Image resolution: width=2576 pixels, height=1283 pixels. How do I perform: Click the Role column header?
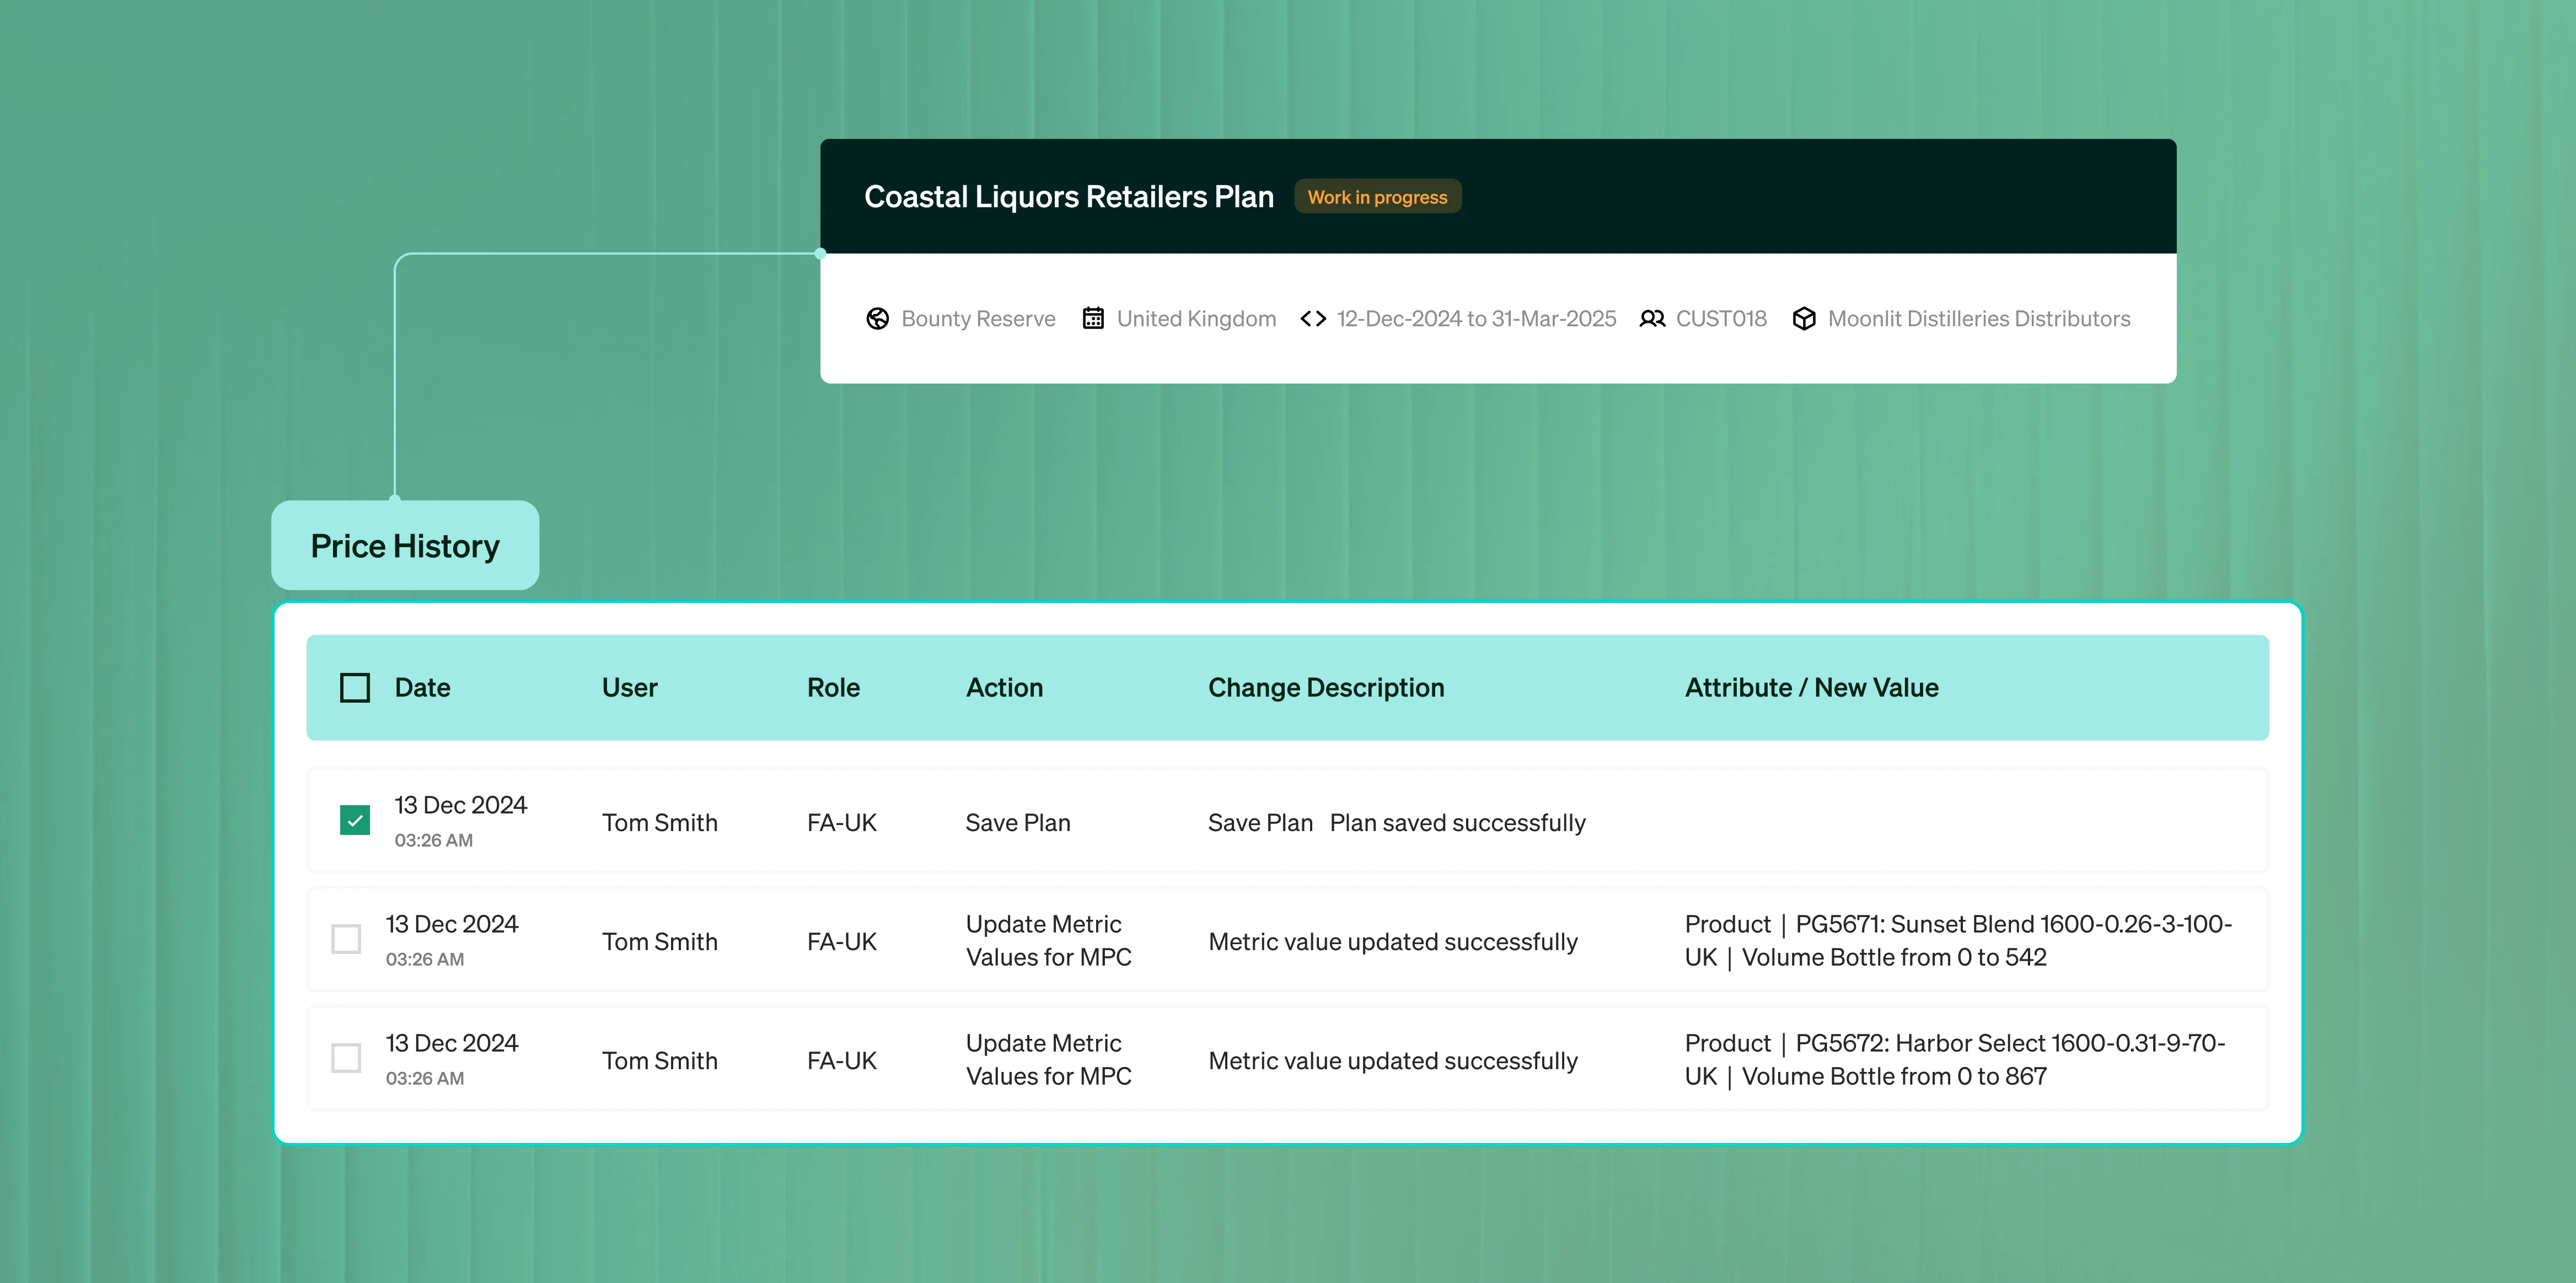click(833, 687)
